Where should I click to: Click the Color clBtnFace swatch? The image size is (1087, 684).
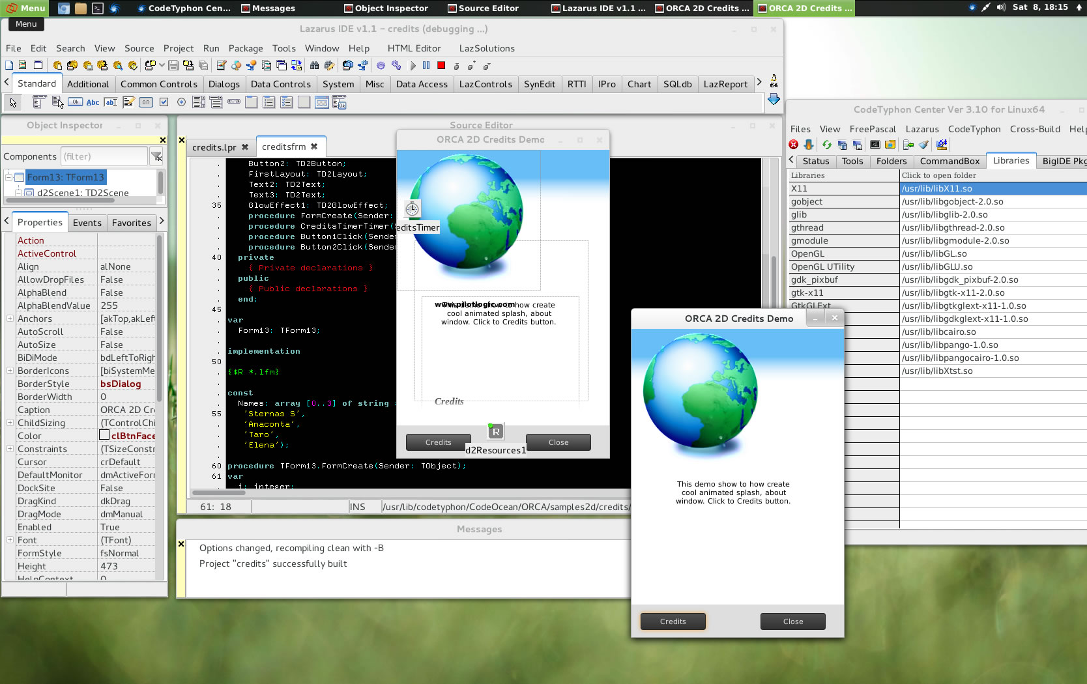104,435
